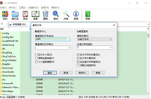The width and height of the screenshot is (151, 99).
Task: Open the 文件(F) menu
Action: click(x=3, y=8)
